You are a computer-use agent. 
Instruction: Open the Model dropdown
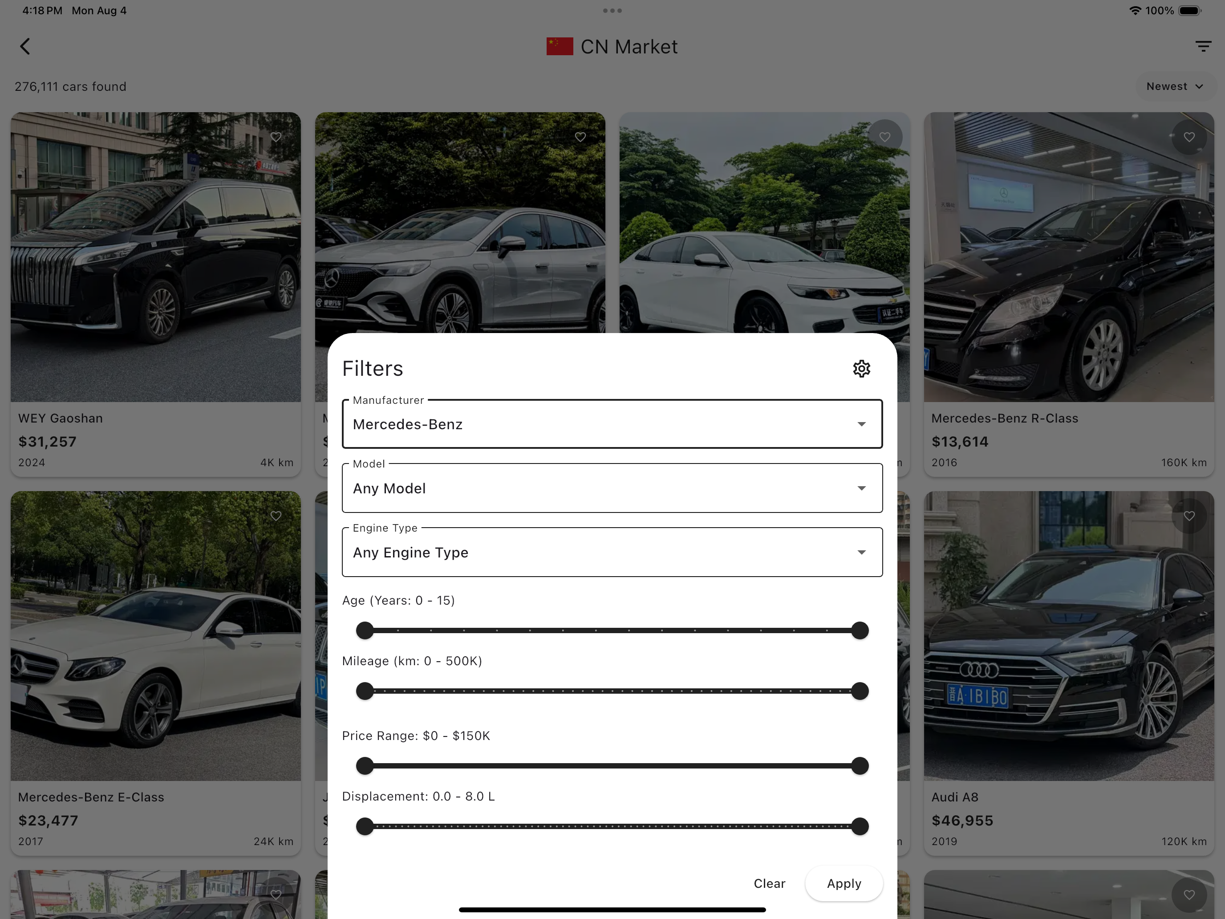click(x=612, y=488)
